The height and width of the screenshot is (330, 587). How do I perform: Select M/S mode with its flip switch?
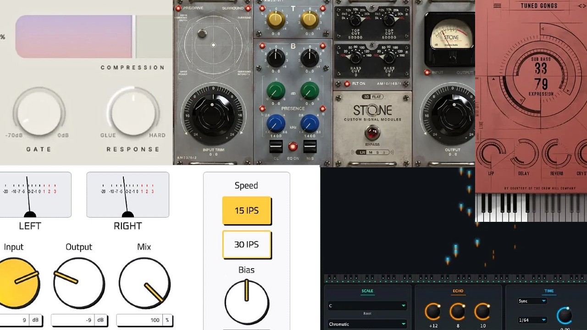tap(310, 146)
